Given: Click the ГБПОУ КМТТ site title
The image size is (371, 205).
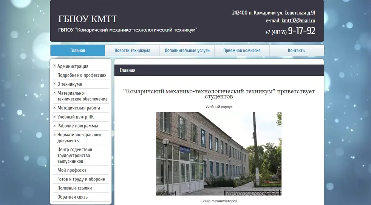Looking at the screenshot, I should pyautogui.click(x=88, y=19).
